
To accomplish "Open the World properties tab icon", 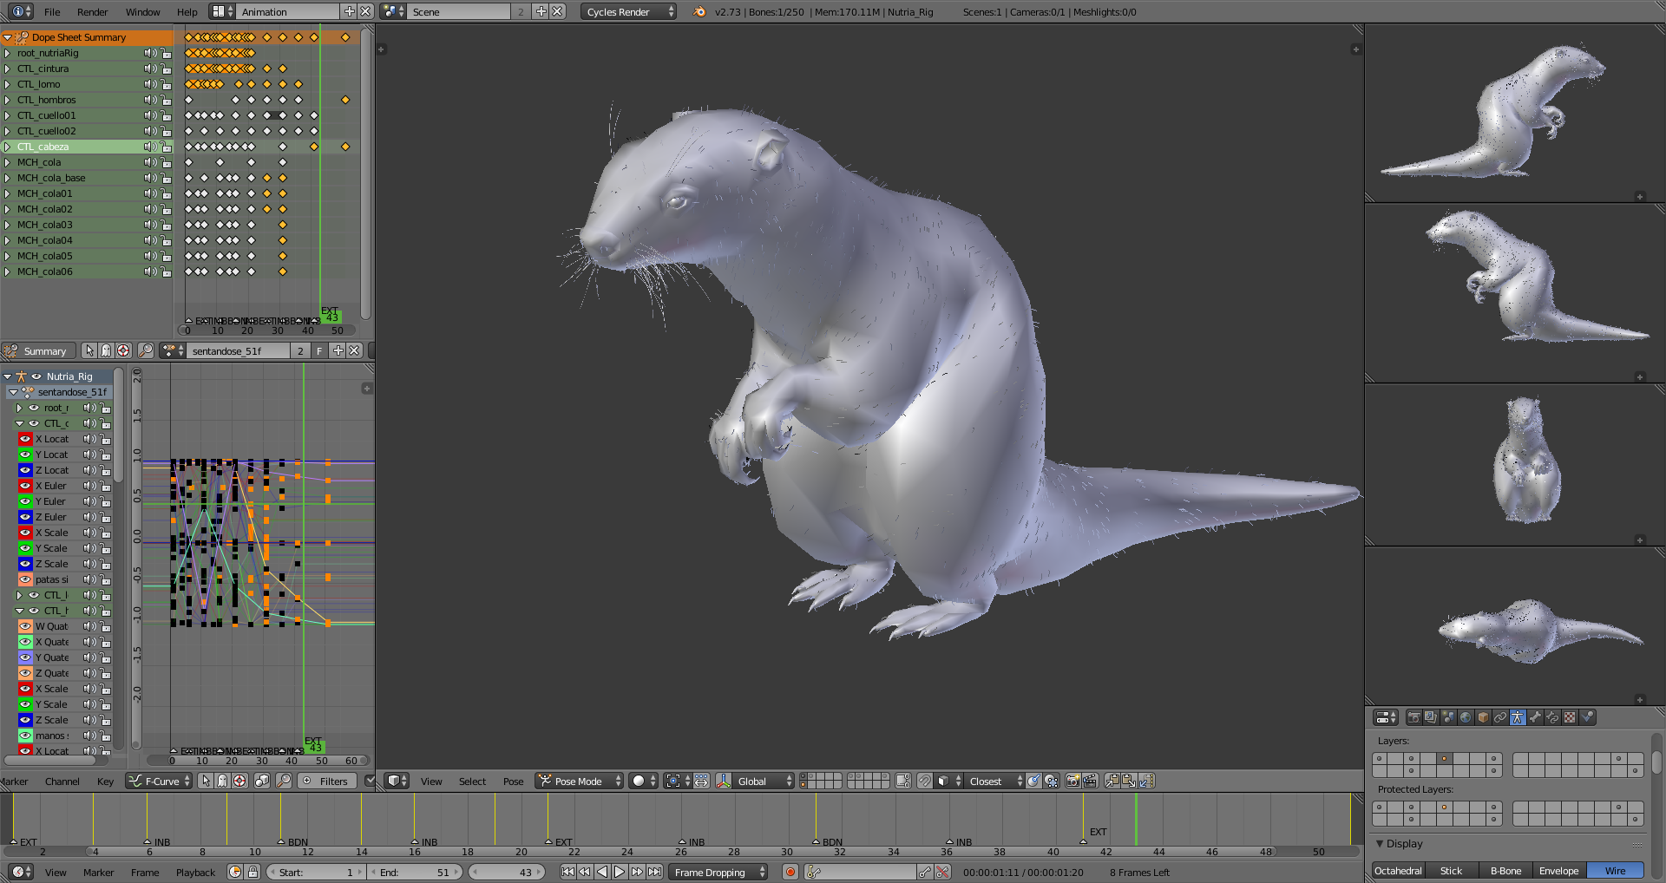I will (1466, 717).
